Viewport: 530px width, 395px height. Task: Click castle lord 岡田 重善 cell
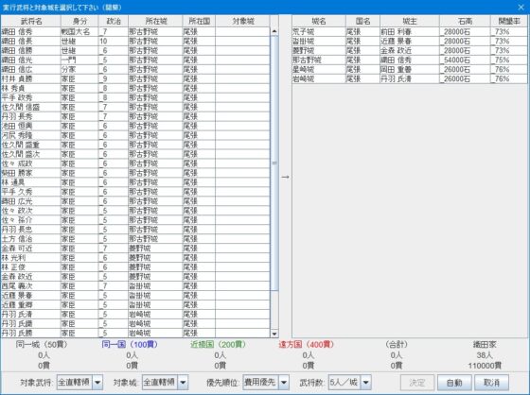[410, 70]
